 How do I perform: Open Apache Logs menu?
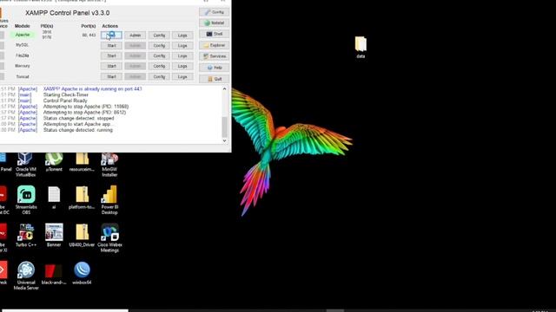pyautogui.click(x=182, y=35)
